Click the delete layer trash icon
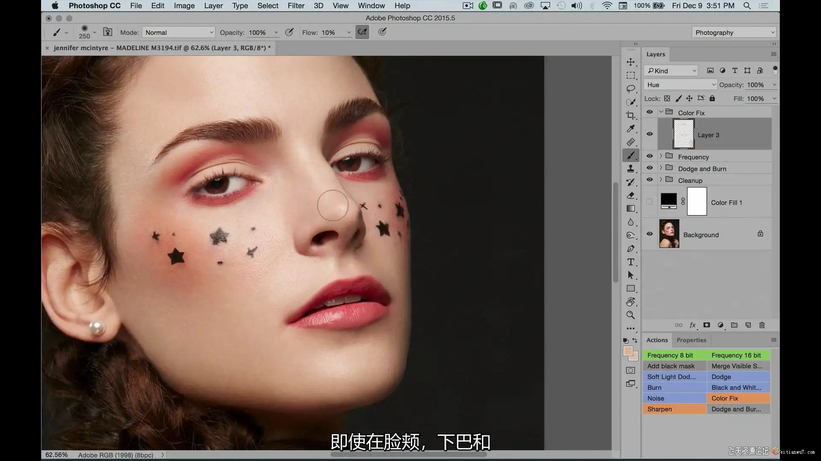Viewport: 821px width, 461px height. click(762, 325)
